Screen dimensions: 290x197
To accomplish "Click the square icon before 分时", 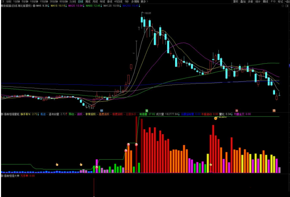I will (2, 1).
